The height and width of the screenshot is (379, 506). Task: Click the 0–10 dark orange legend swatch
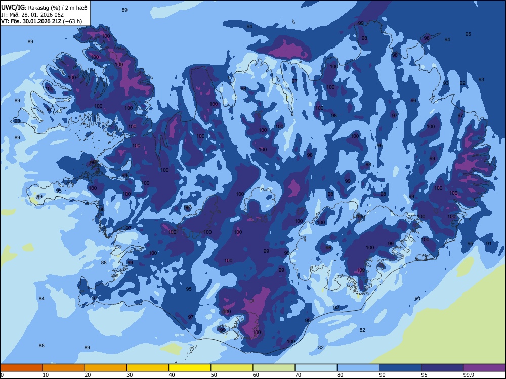[x=21, y=368]
